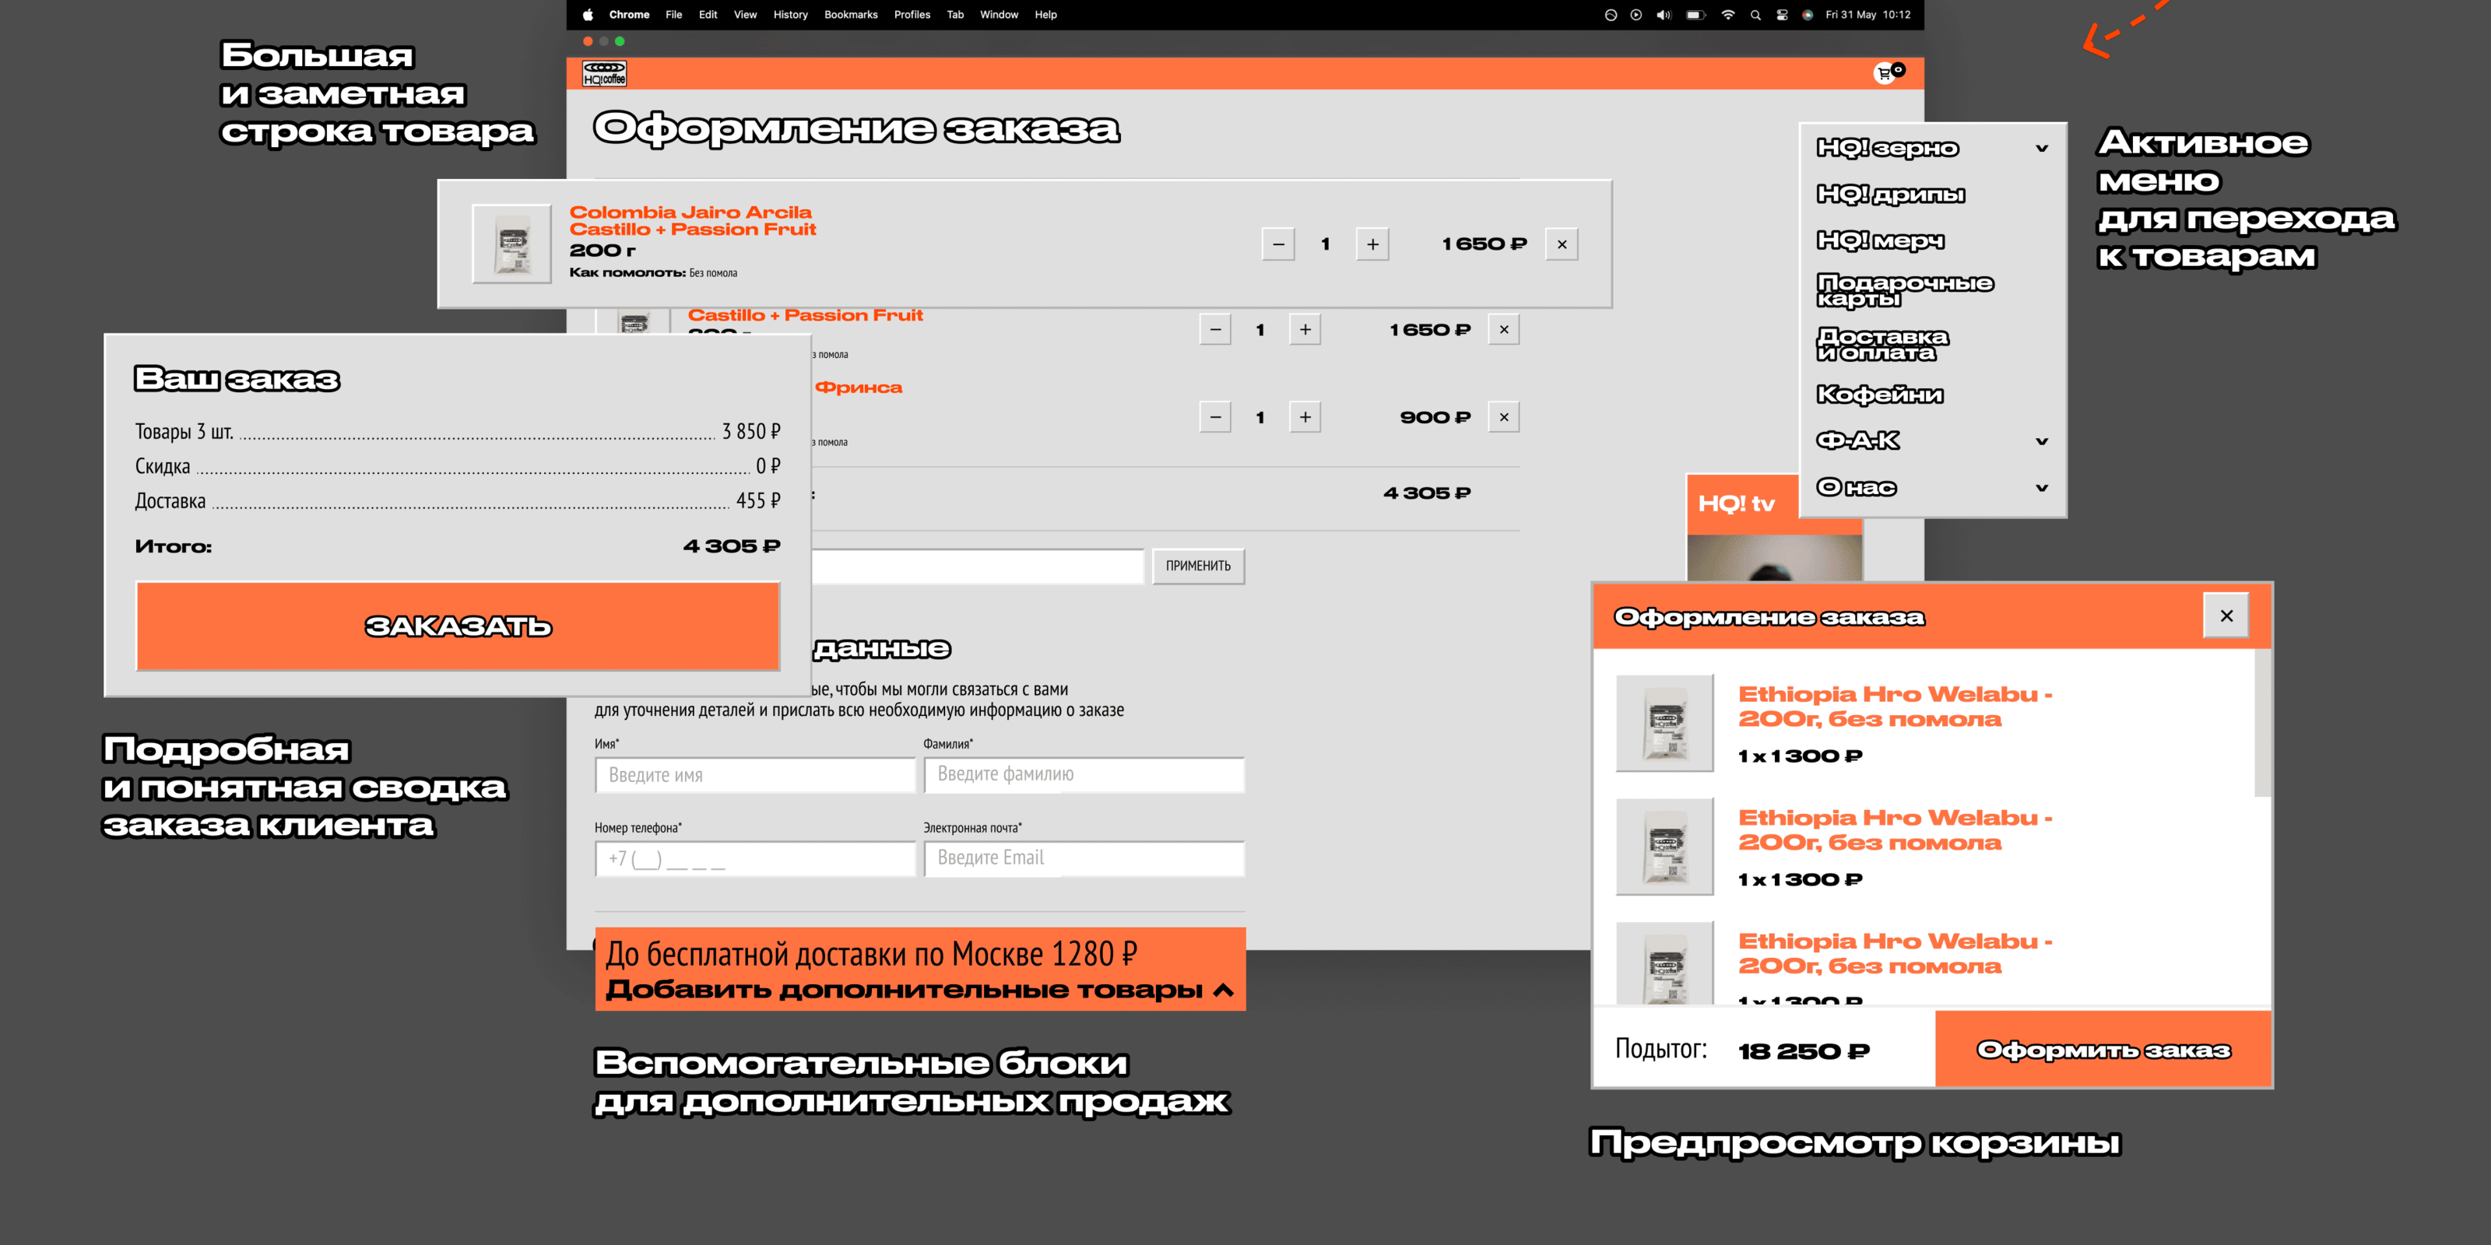The width and height of the screenshot is (2491, 1245).
Task: Increase quantity in second 1650 ₽ row
Action: click(1305, 330)
